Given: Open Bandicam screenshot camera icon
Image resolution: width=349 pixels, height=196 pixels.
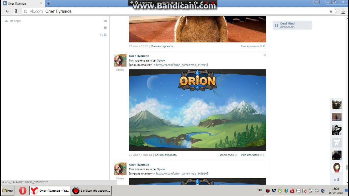Looking at the screenshot, I should 195,3.
